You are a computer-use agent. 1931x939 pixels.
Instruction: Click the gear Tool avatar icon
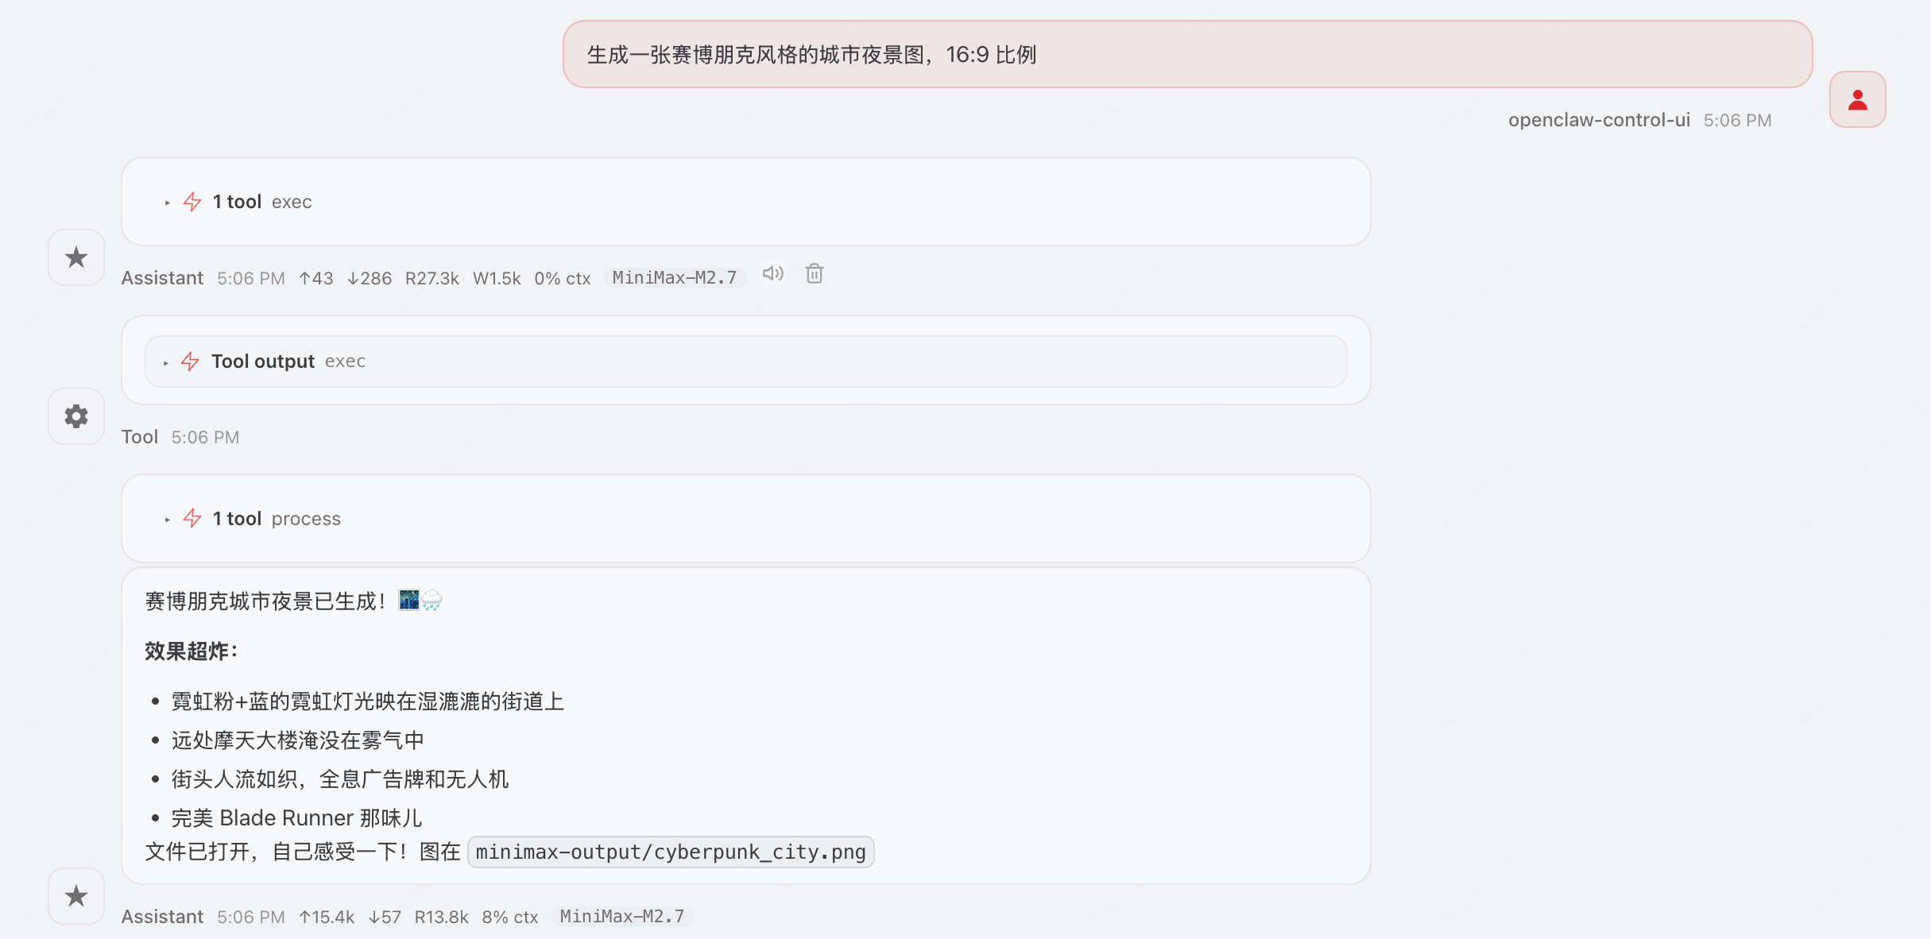pyautogui.click(x=76, y=416)
